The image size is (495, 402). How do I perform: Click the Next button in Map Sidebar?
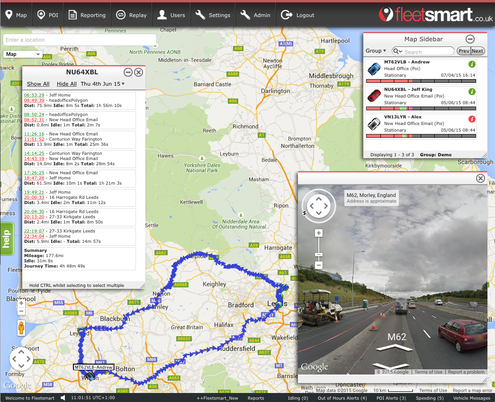click(477, 51)
